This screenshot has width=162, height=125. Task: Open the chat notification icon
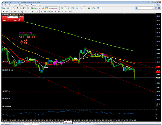tap(159, 8)
